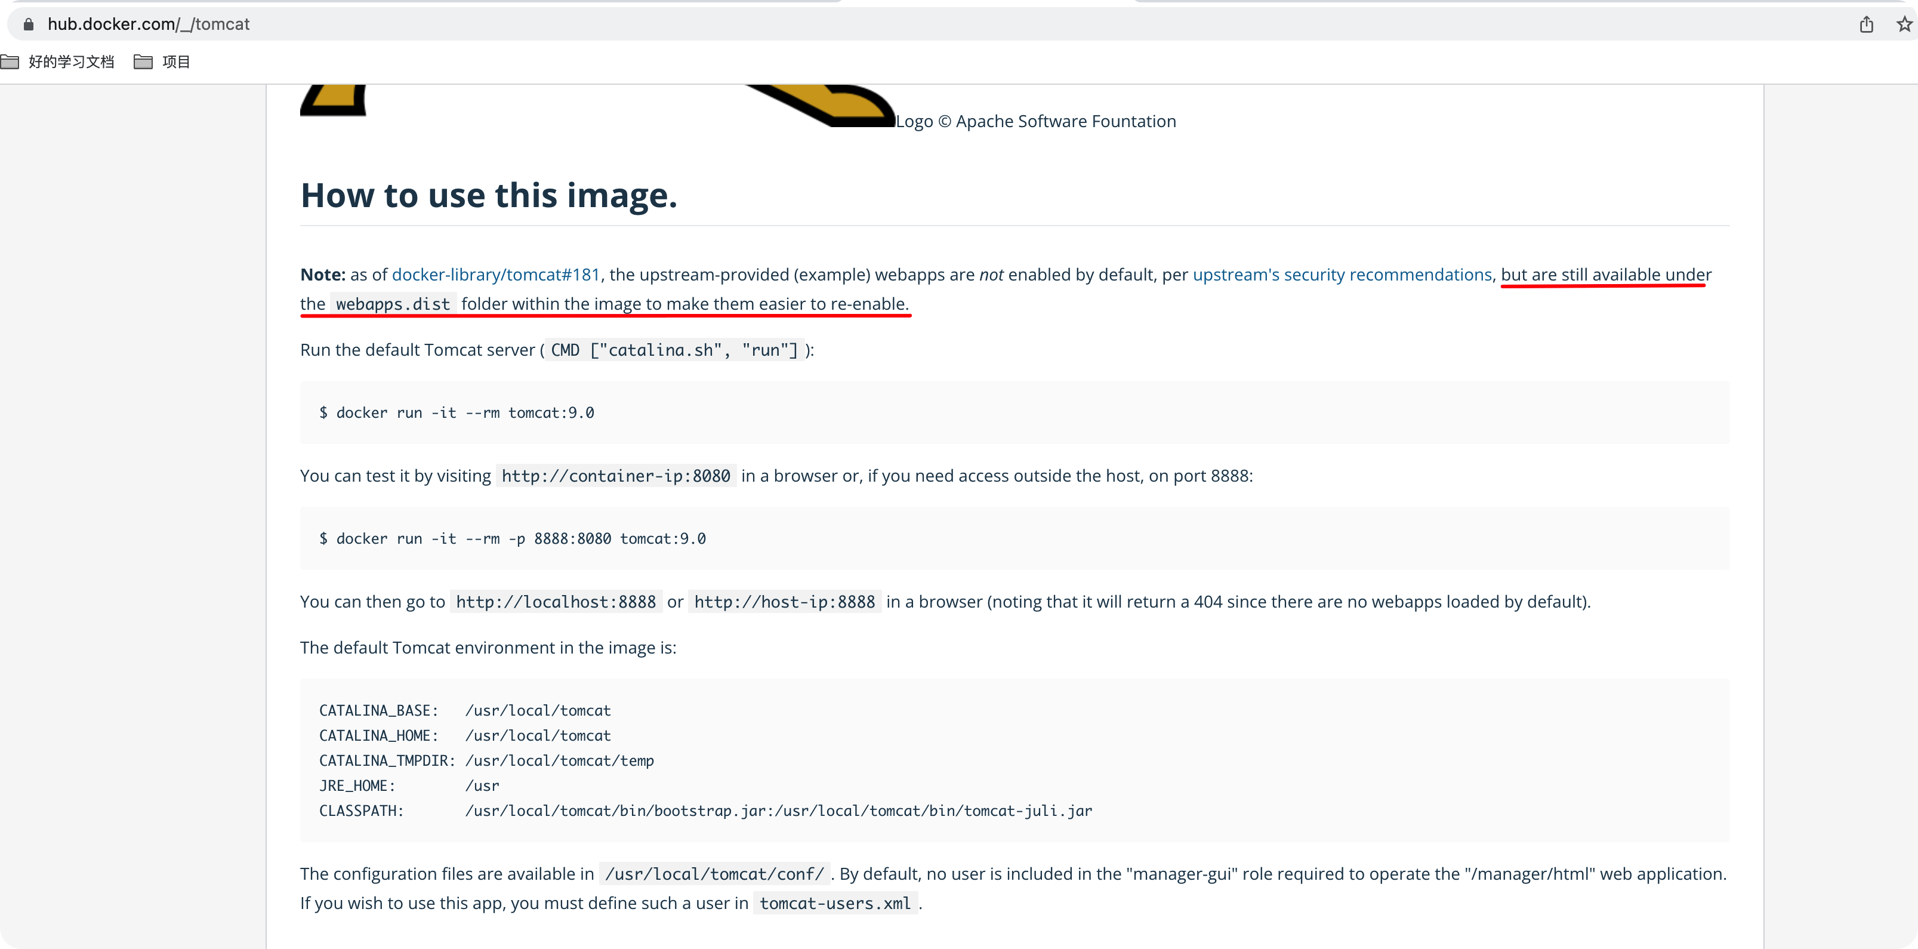Click the site security lock icon
Viewport: 1918px width, 949px height.
coord(28,24)
